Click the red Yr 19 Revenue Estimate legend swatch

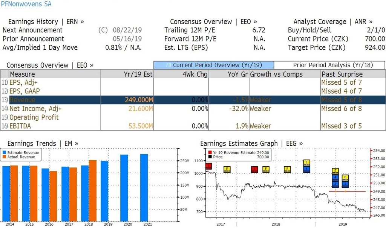(x=210, y=153)
